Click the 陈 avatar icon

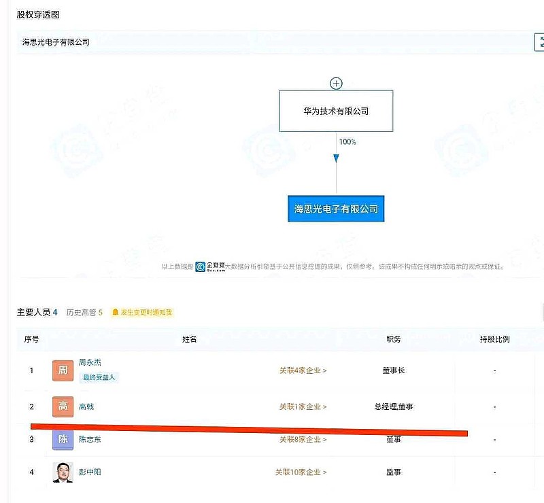[x=63, y=440]
